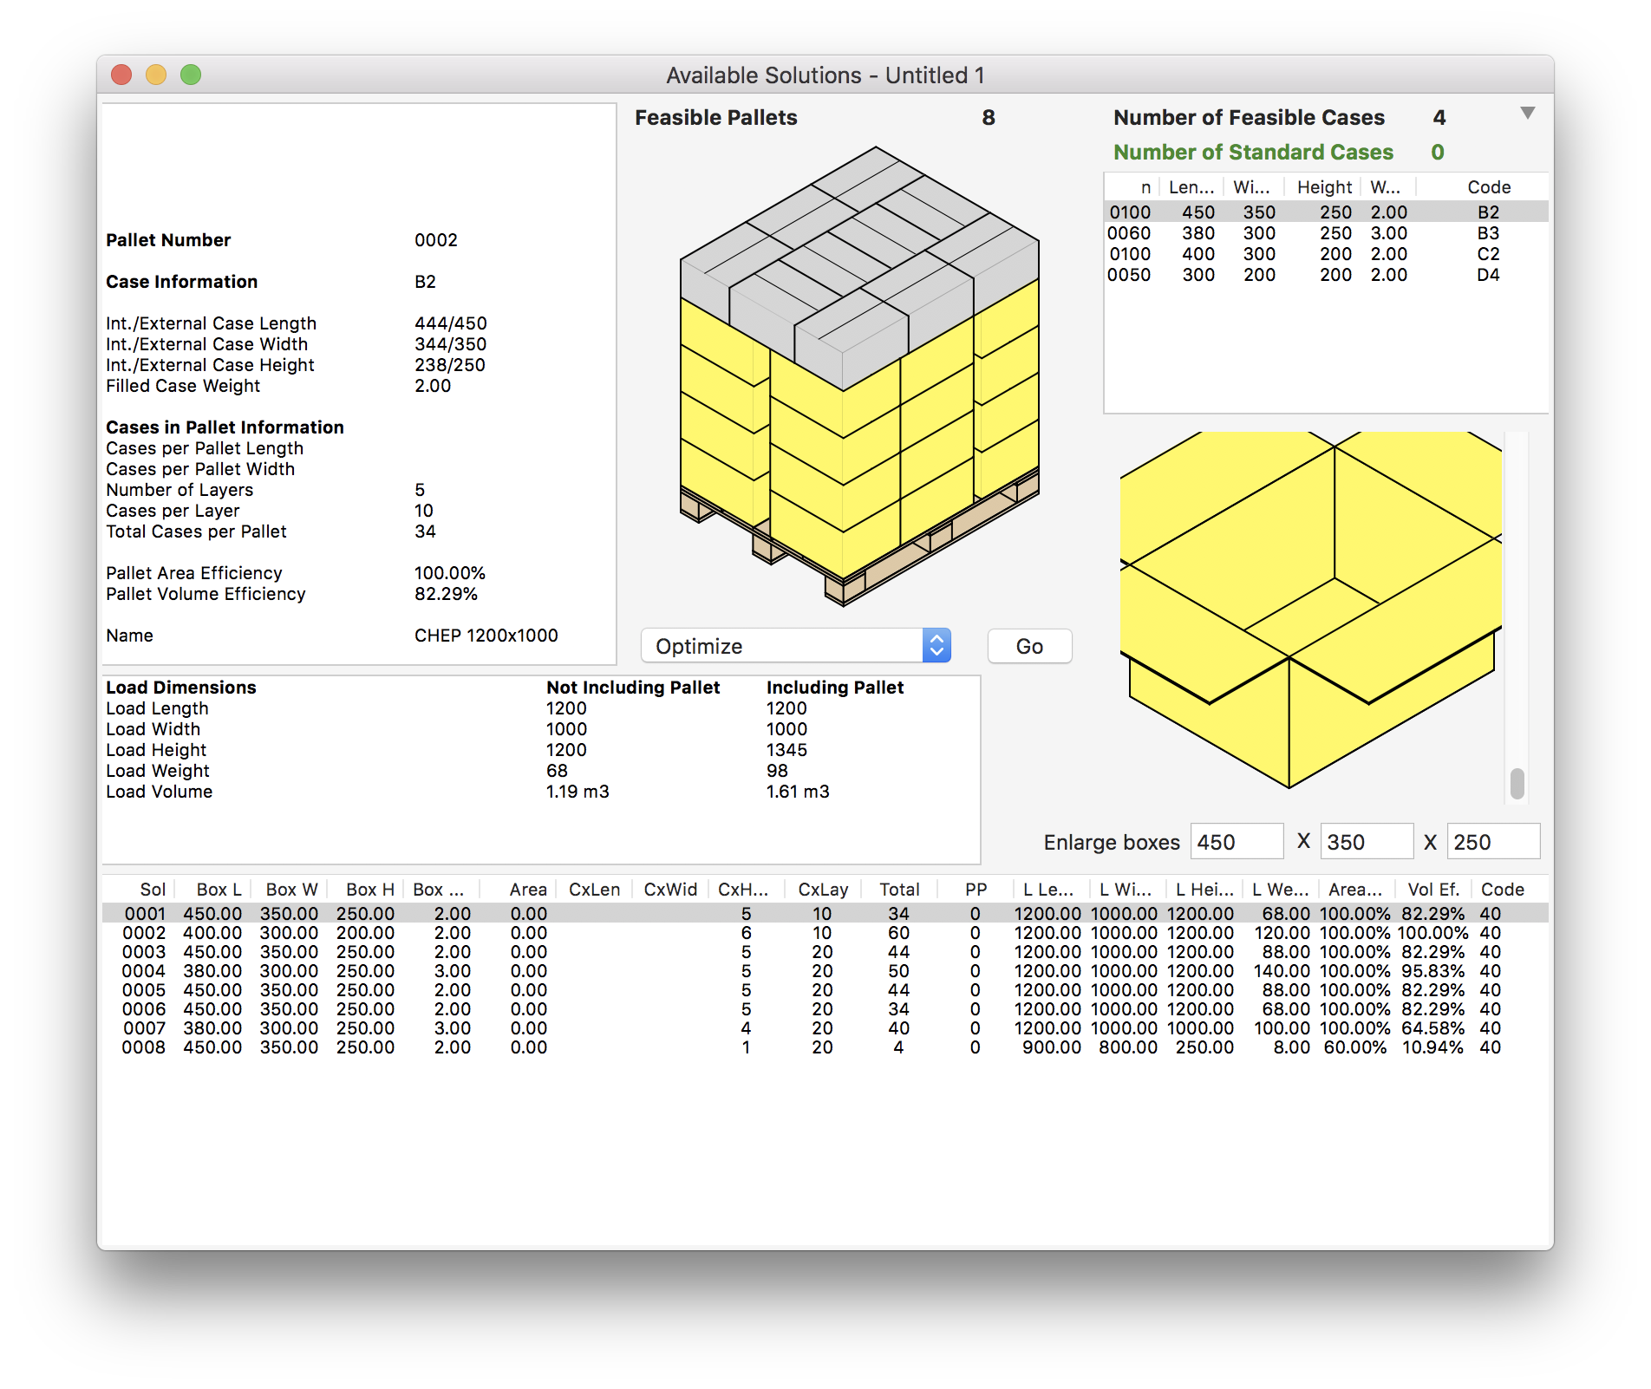1651x1389 pixels.
Task: Select solution row 0007
Action: 825,1028
